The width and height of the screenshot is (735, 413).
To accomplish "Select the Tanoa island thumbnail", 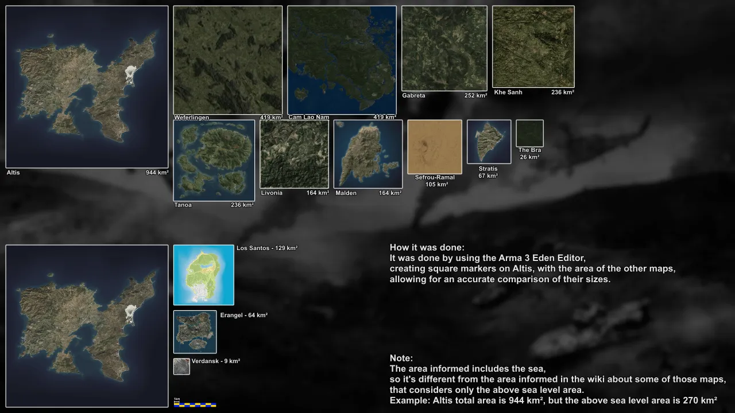I will (214, 161).
